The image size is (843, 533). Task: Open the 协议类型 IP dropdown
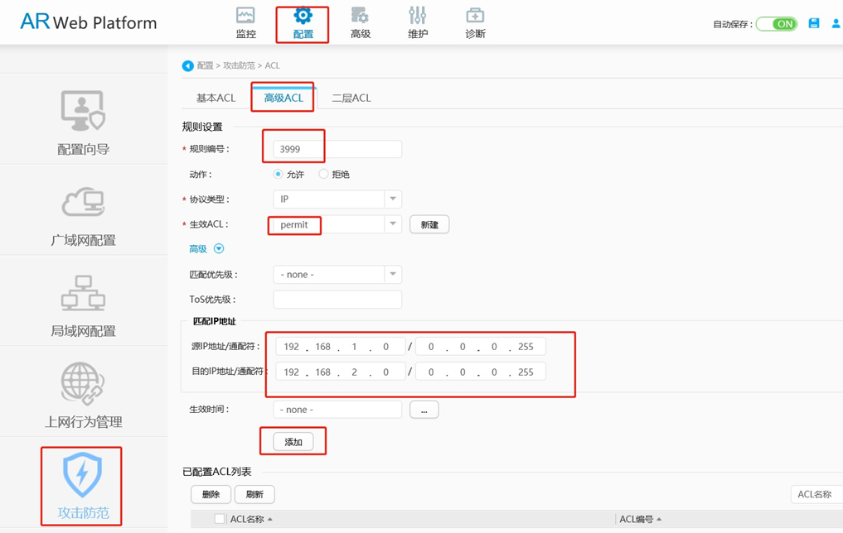click(x=337, y=199)
